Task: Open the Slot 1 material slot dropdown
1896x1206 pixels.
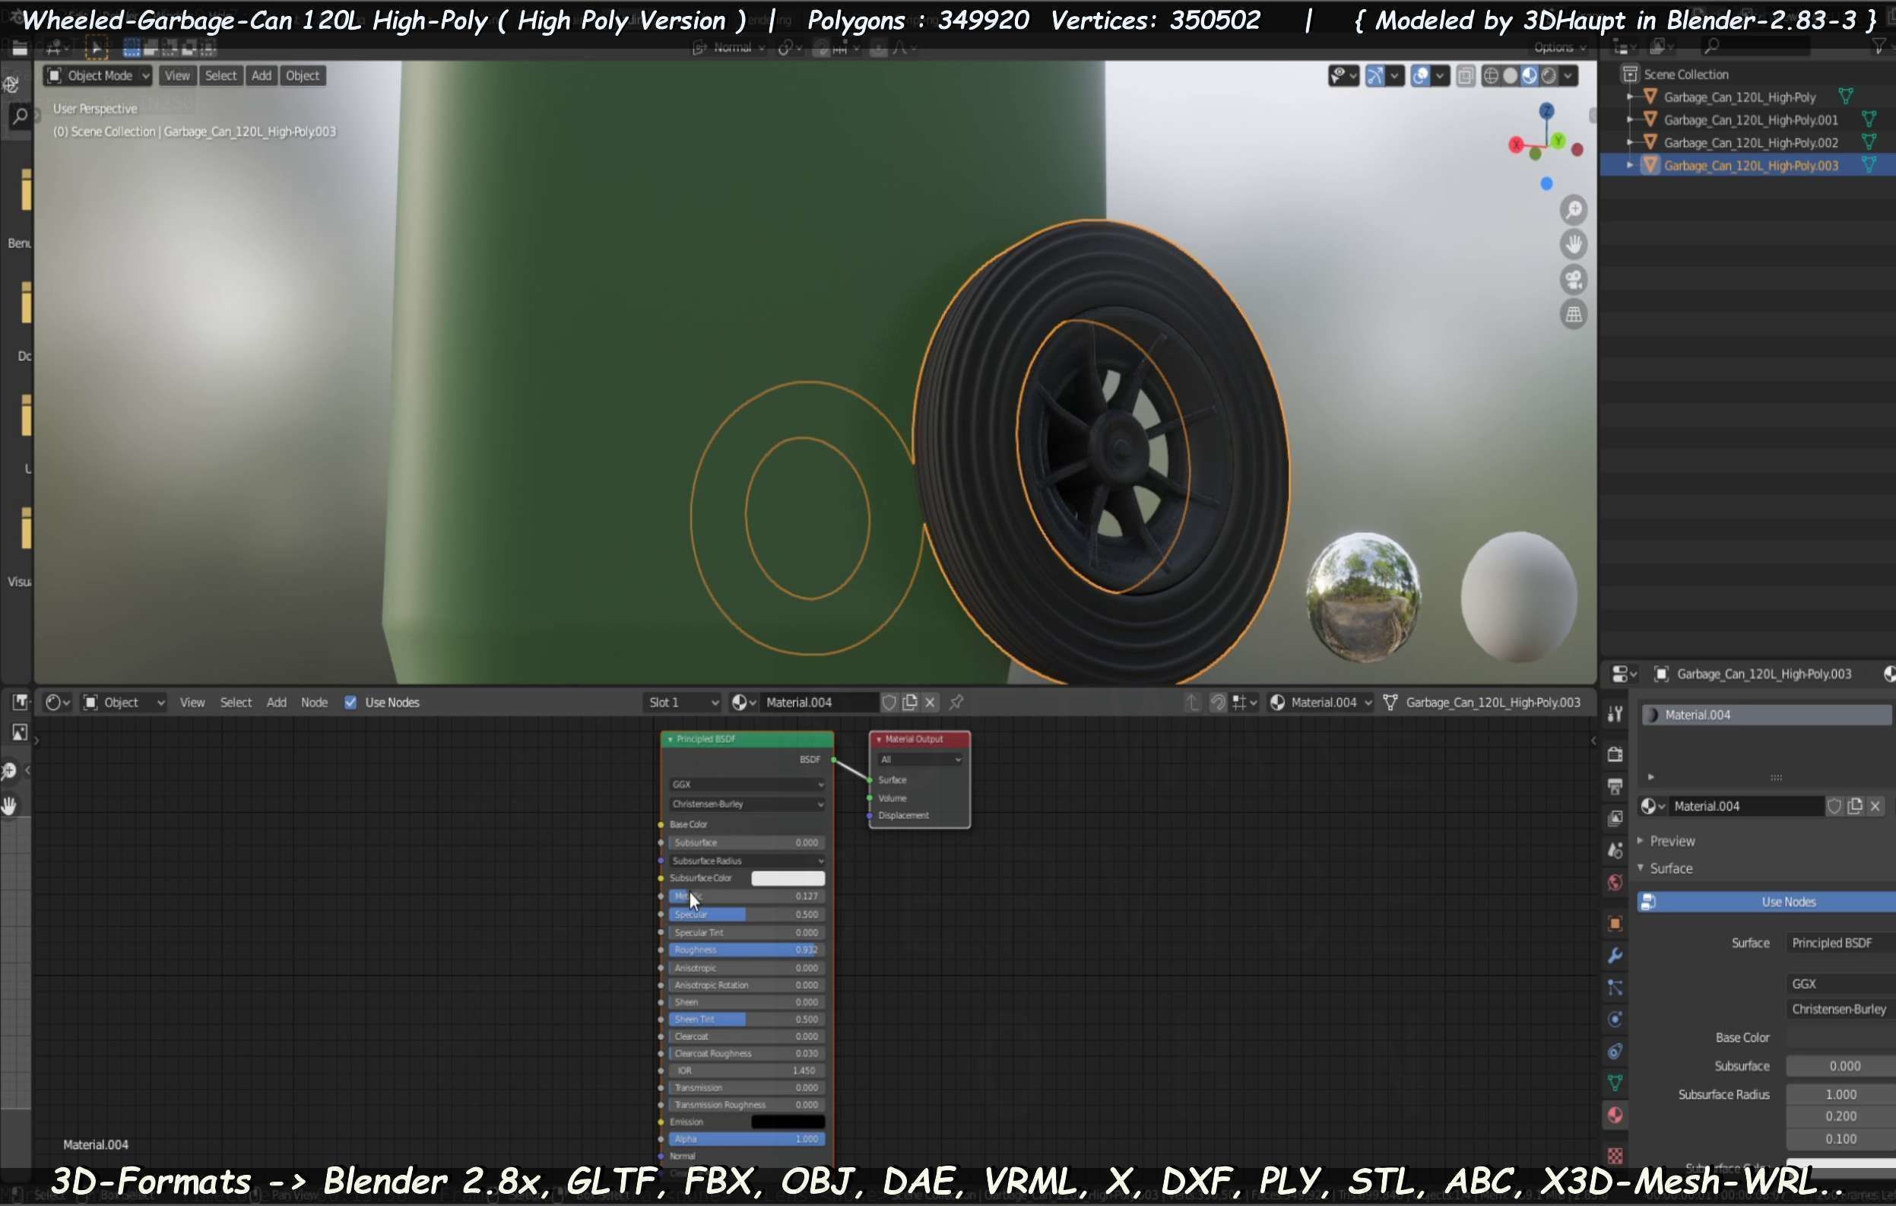Action: (x=682, y=702)
